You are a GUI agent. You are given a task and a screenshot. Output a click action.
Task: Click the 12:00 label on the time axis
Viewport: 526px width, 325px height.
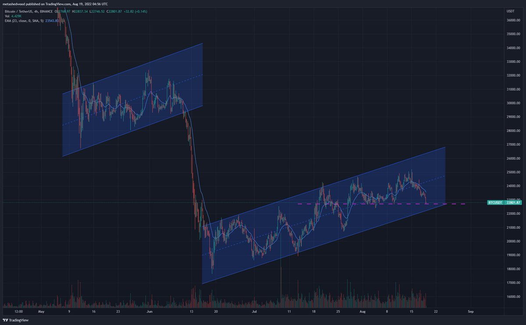click(18, 311)
